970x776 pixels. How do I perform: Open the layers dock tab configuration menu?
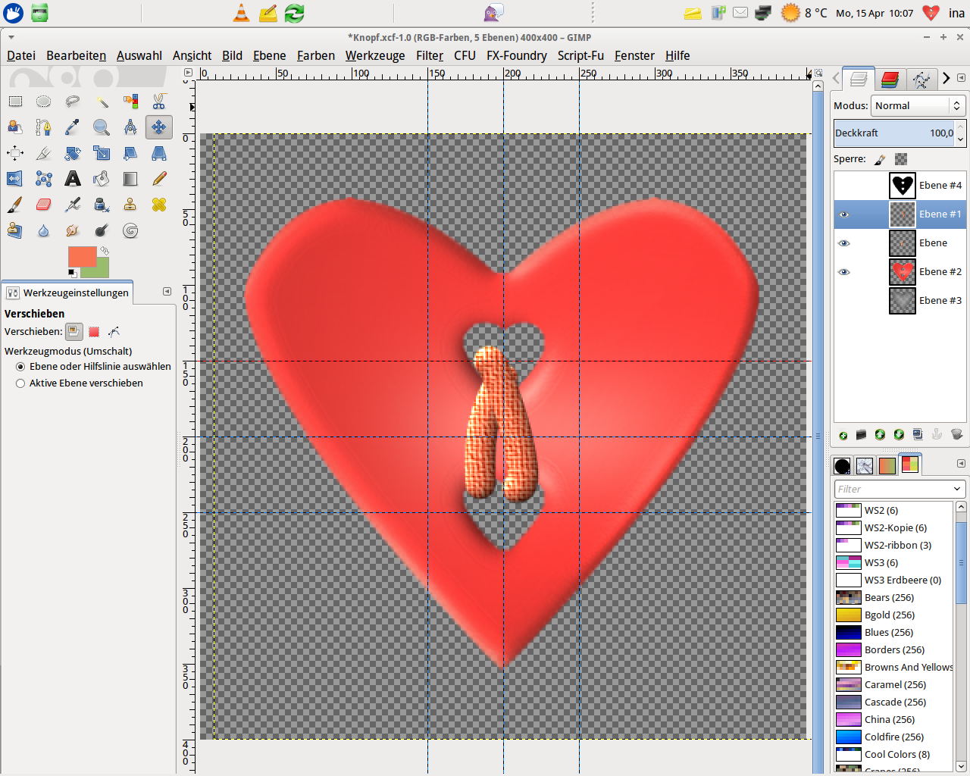pos(961,78)
